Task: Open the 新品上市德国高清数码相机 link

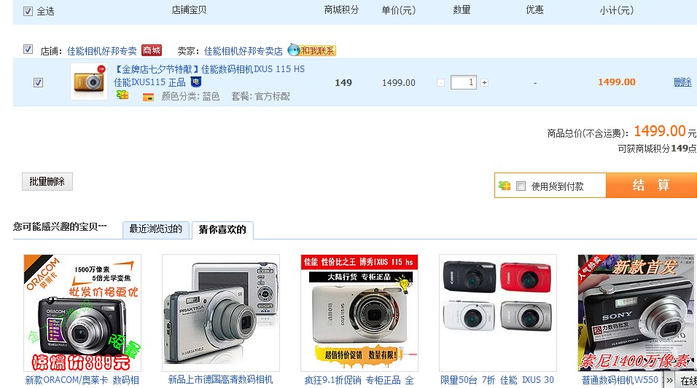Action: click(x=220, y=380)
